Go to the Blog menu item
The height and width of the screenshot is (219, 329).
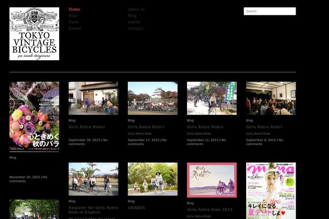(132, 16)
